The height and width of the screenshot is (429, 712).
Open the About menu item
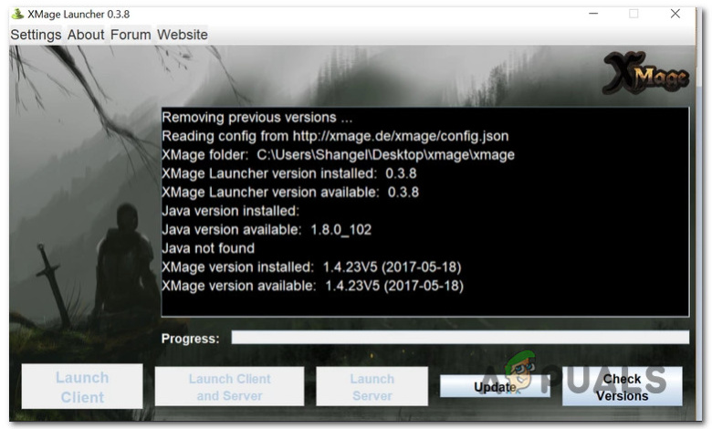[x=86, y=35]
